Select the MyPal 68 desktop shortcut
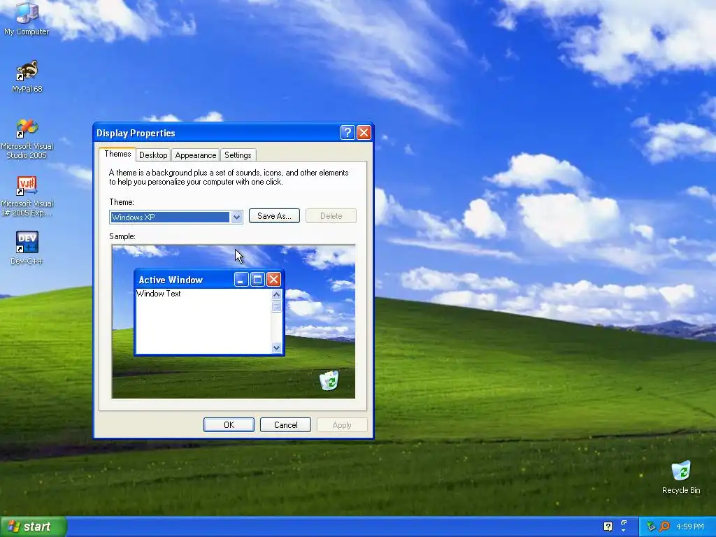716x537 pixels. click(x=27, y=76)
